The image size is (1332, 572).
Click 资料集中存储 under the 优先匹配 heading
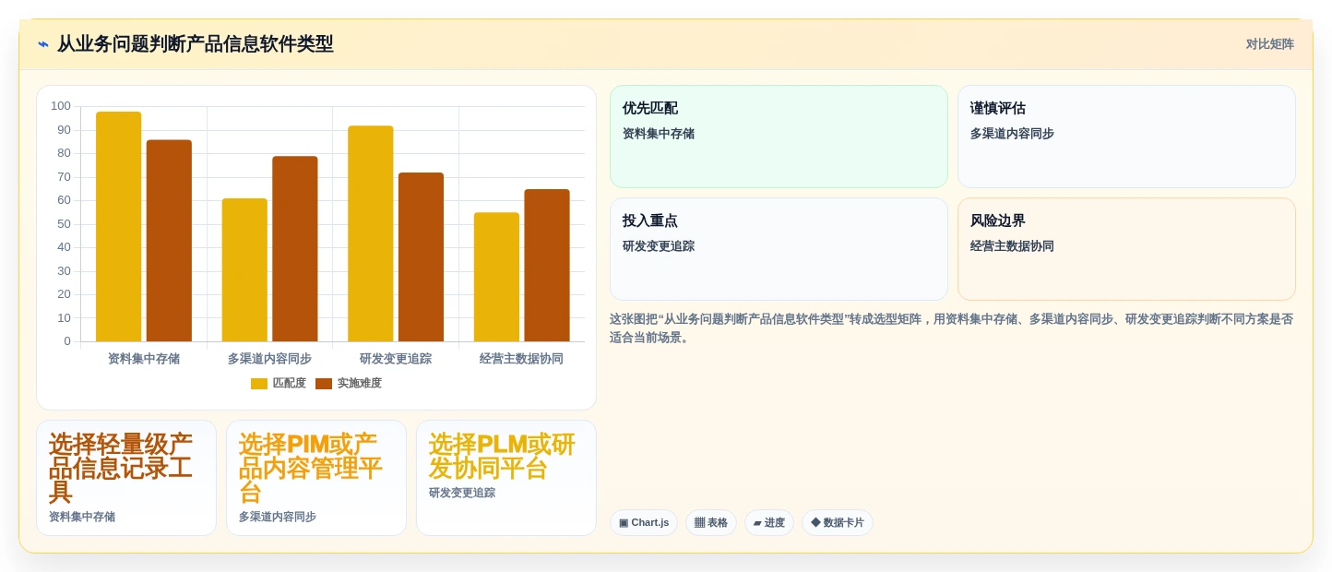pyautogui.click(x=659, y=134)
